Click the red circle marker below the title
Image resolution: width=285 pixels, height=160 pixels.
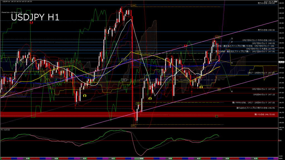coord(31,23)
